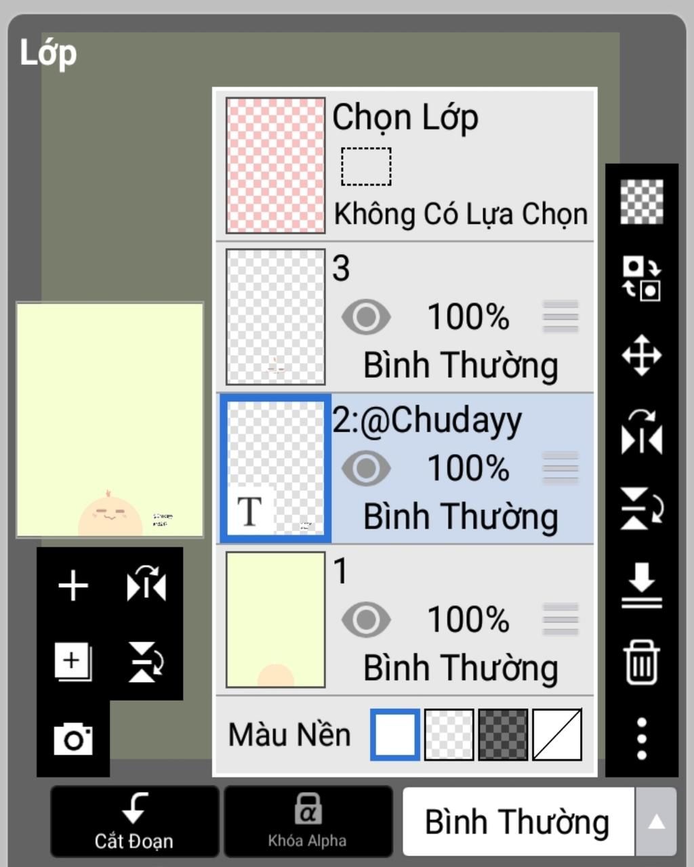Duplicate layer using the stacked plus icon
The height and width of the screenshot is (867, 694).
tap(73, 662)
